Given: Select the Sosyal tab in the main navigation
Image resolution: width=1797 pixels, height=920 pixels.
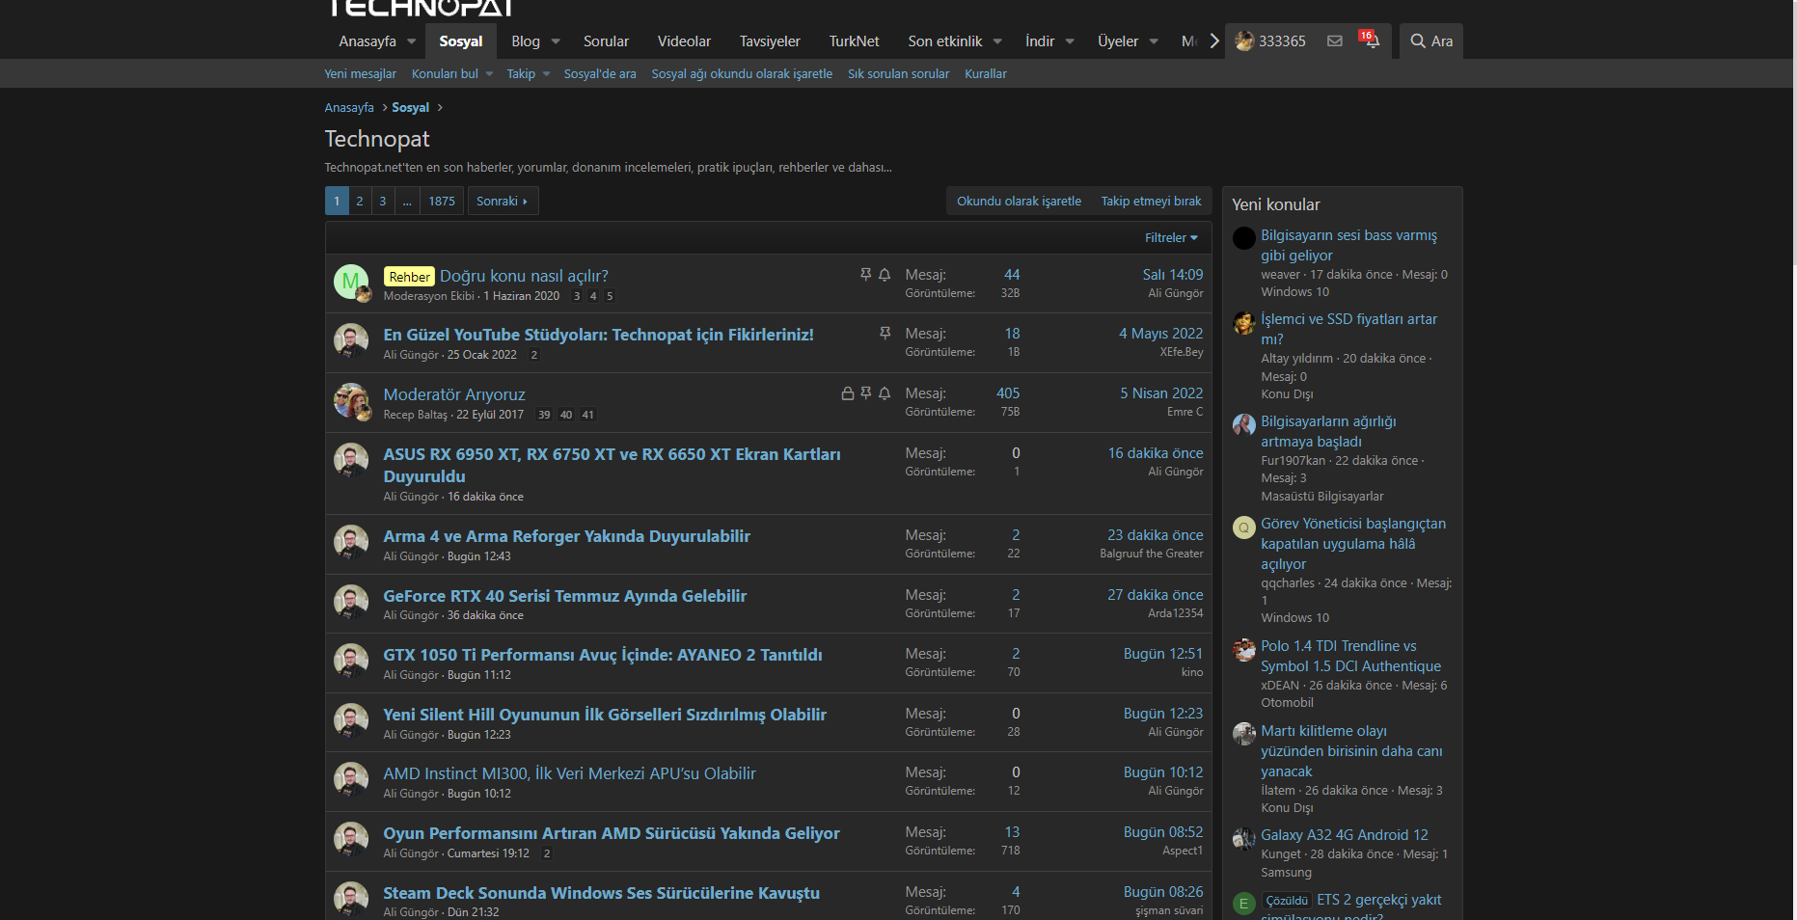Looking at the screenshot, I should pos(460,41).
